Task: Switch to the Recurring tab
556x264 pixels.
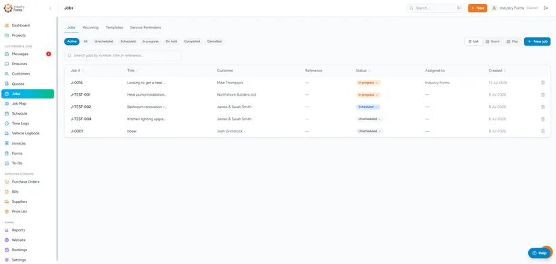Action: point(90,27)
